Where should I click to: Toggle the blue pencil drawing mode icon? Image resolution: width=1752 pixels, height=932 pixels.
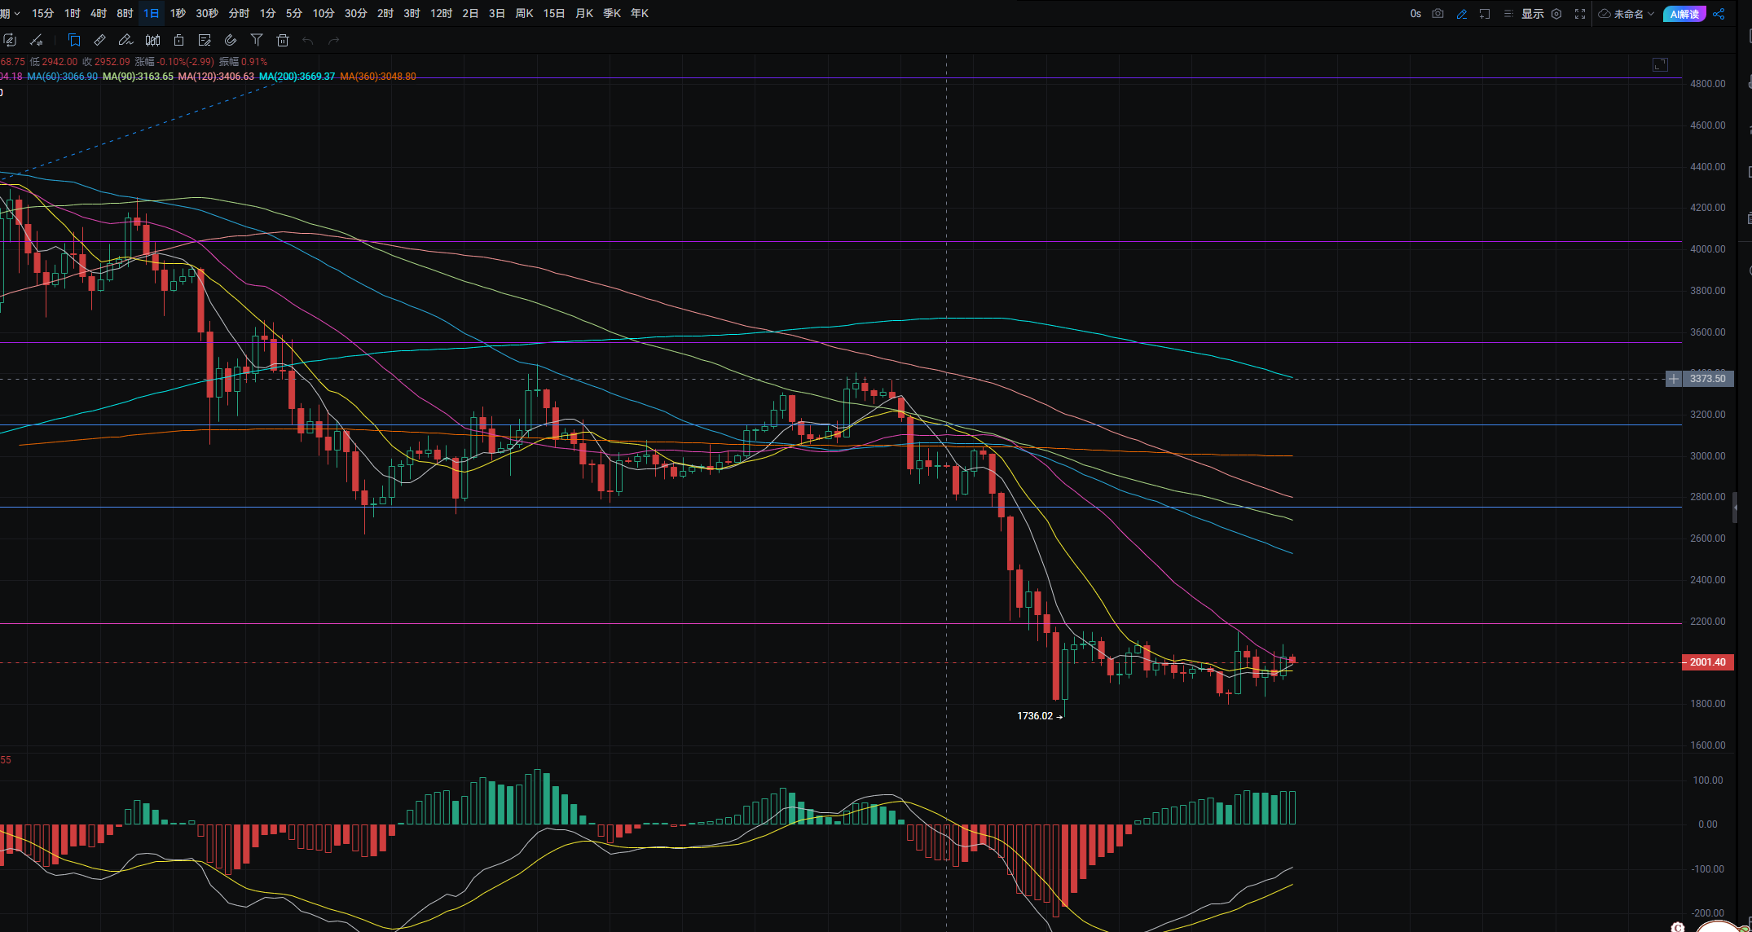point(1461,14)
